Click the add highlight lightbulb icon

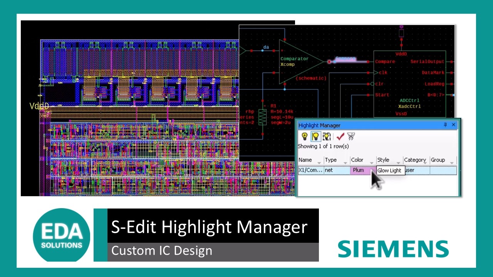click(x=304, y=136)
